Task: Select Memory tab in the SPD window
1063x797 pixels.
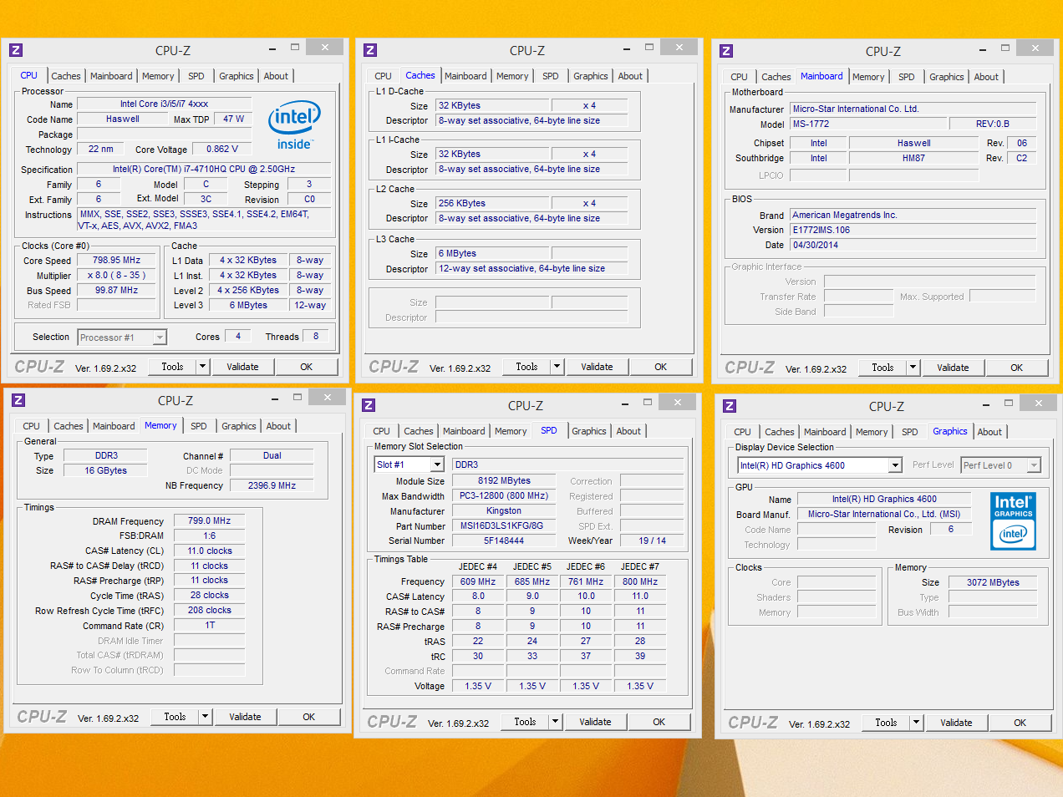Action: (x=511, y=431)
